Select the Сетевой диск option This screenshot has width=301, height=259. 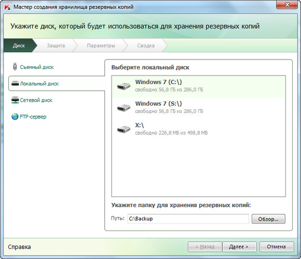36,100
